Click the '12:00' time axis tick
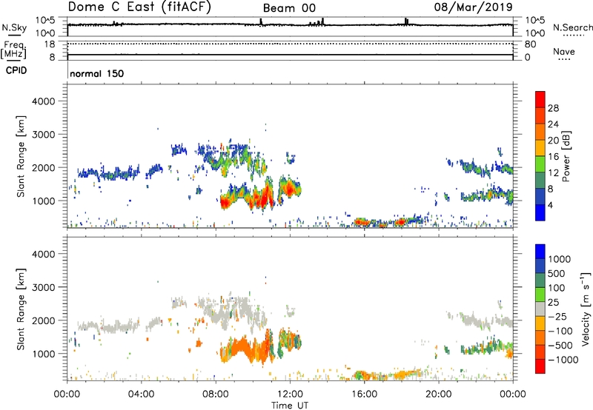 click(x=290, y=394)
